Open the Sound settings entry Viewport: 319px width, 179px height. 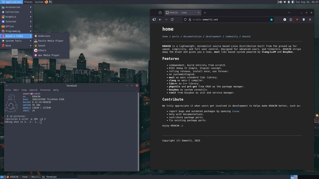click(x=51, y=46)
